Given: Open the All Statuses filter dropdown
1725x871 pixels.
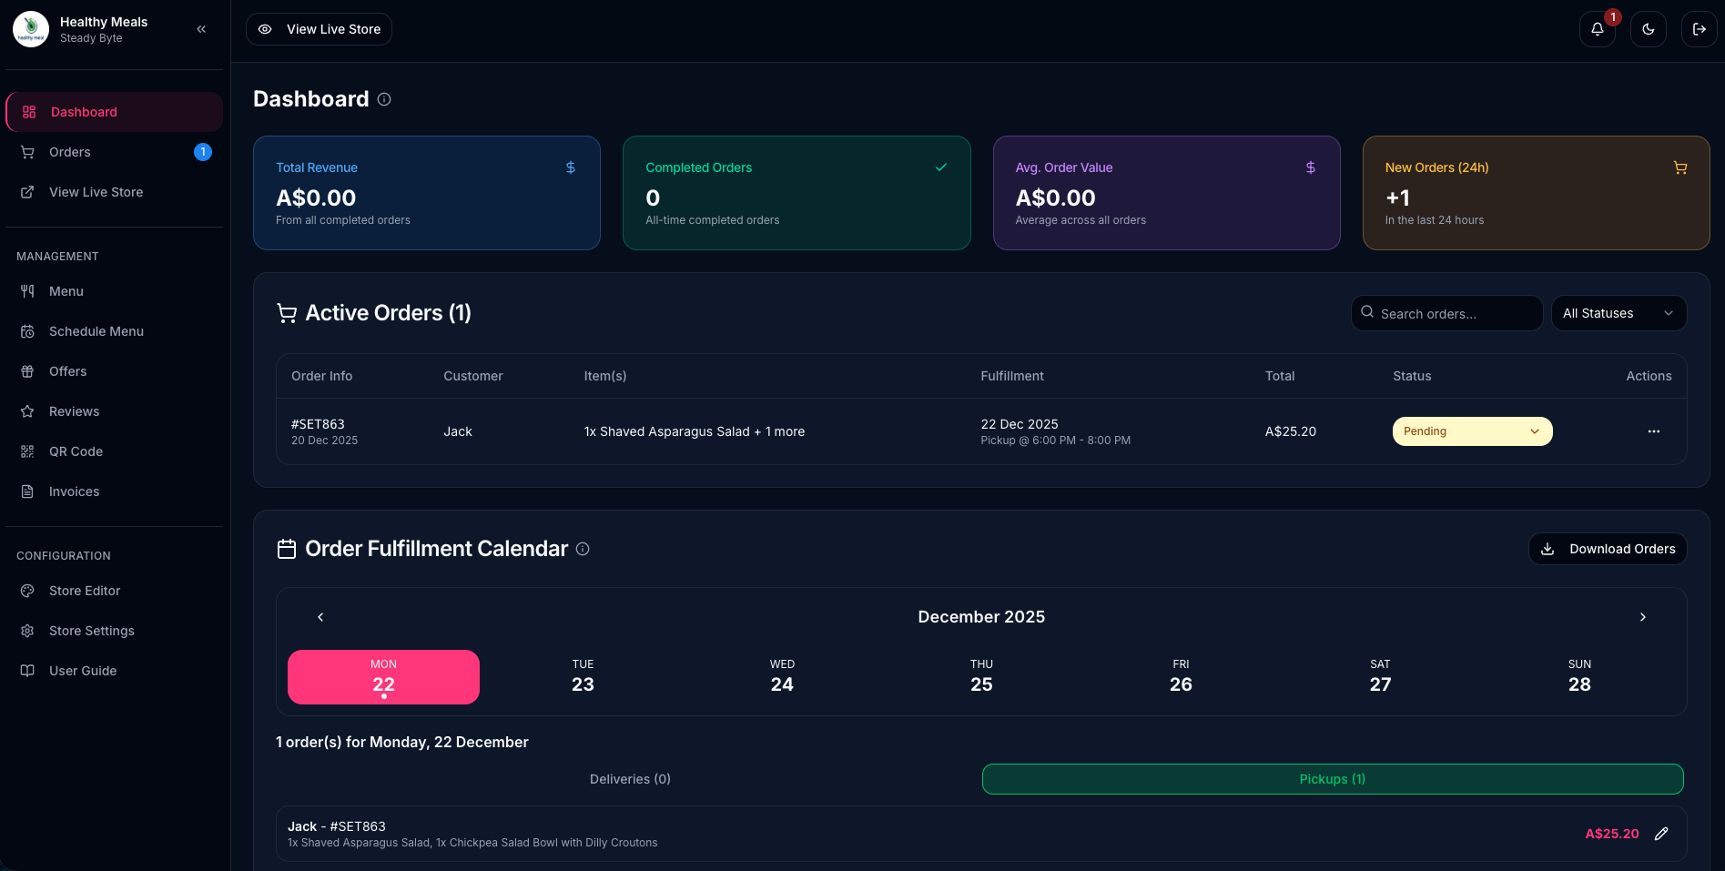Looking at the screenshot, I should tap(1618, 313).
